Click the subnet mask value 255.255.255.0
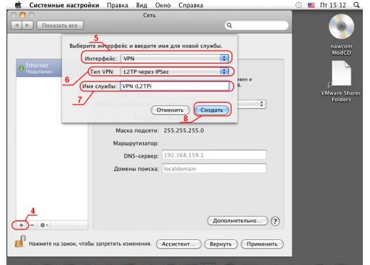Screen dimensions: 370x265 [x=184, y=130]
